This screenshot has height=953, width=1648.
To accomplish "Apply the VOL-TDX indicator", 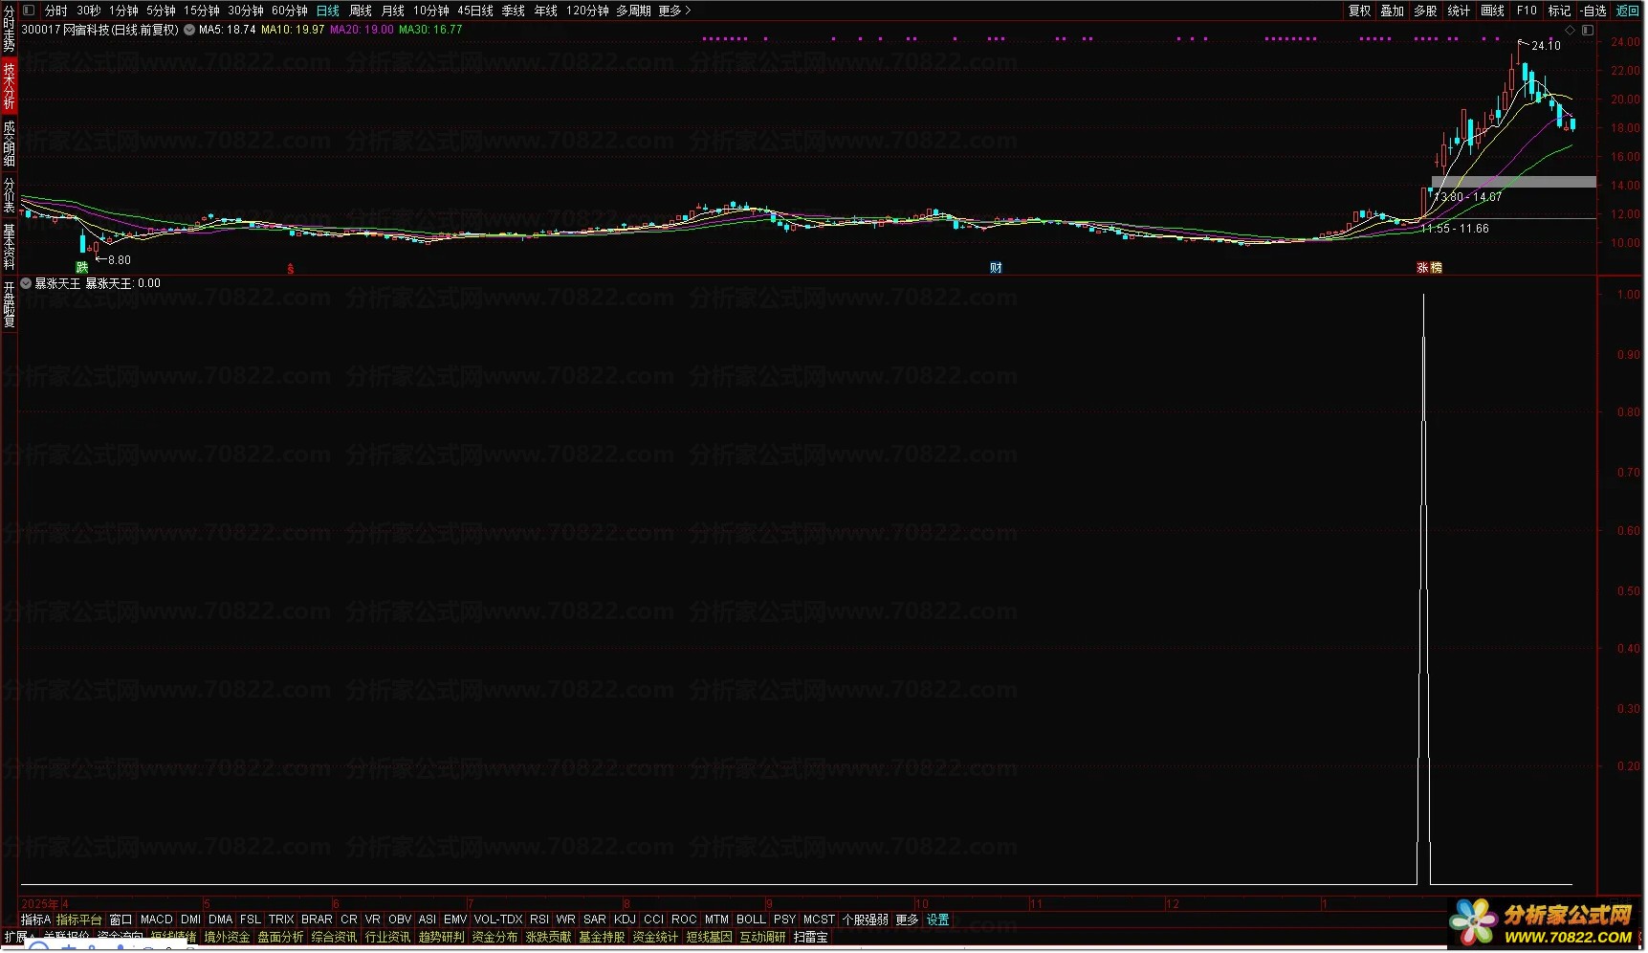I will point(498,920).
